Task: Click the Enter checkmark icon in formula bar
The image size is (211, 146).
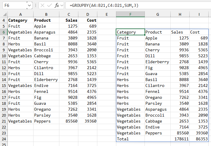Action: tap(49, 6)
